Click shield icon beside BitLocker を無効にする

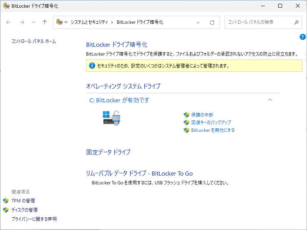[187, 130]
